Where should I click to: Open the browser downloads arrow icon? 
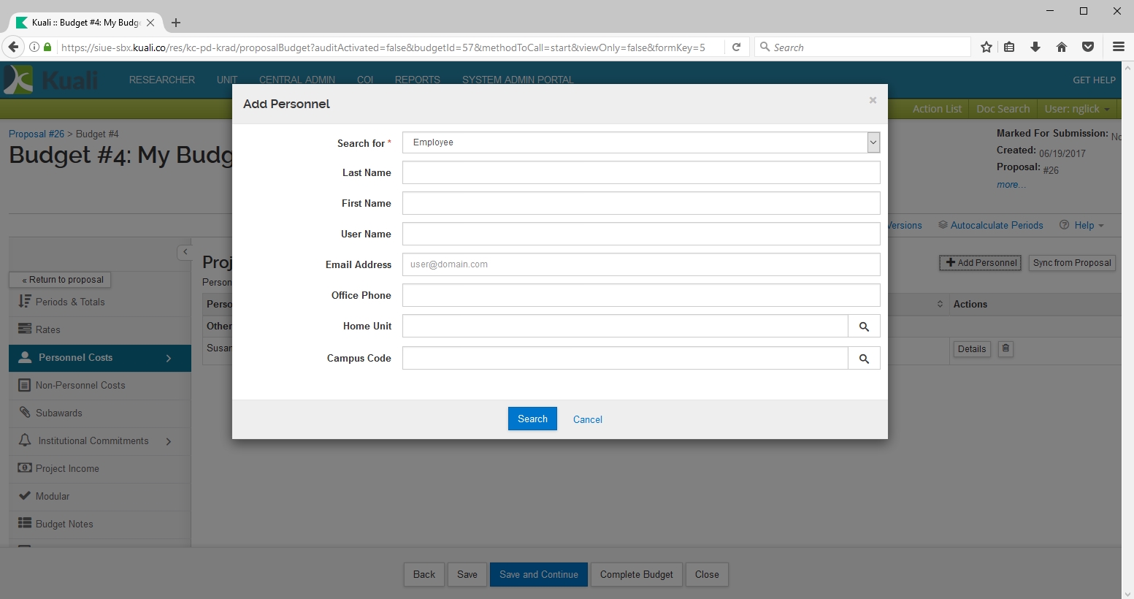pos(1035,47)
